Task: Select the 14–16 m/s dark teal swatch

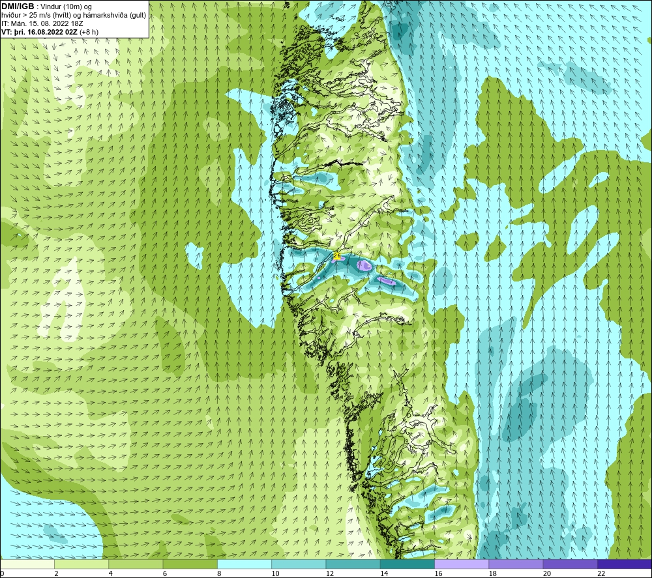Action: (407, 564)
